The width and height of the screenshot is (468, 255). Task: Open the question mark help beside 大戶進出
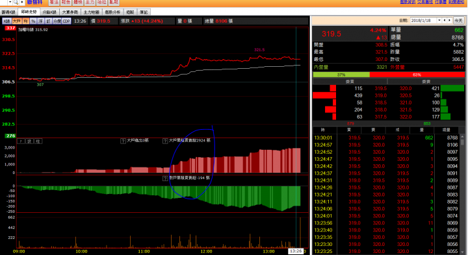click(x=123, y=141)
